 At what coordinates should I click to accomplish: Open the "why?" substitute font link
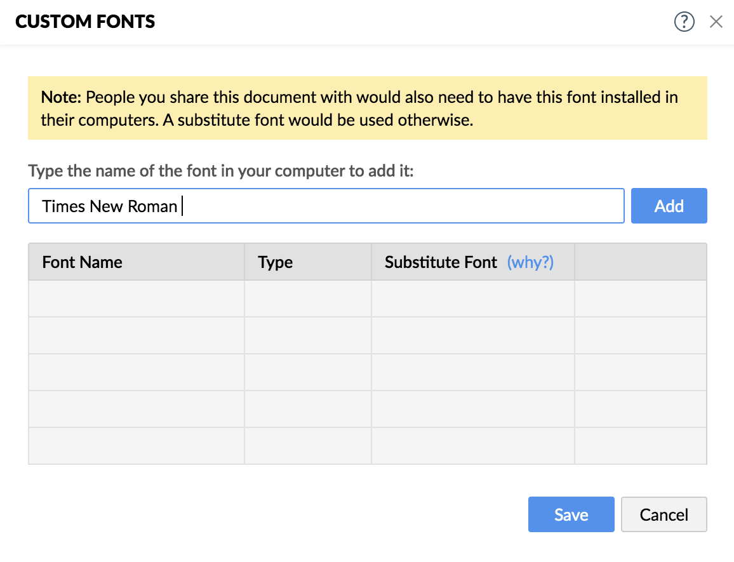coord(530,262)
